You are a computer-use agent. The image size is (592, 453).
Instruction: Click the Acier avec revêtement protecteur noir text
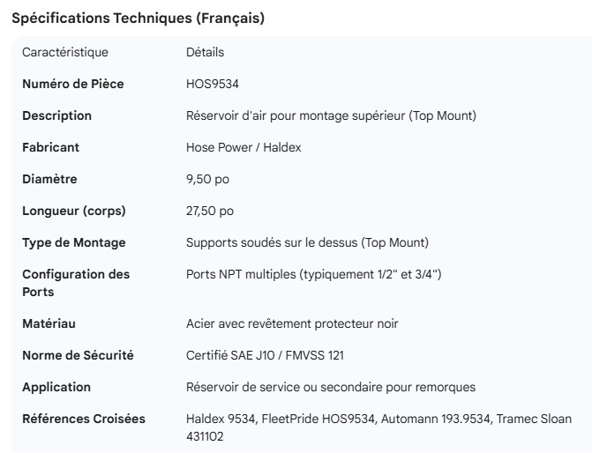click(292, 324)
